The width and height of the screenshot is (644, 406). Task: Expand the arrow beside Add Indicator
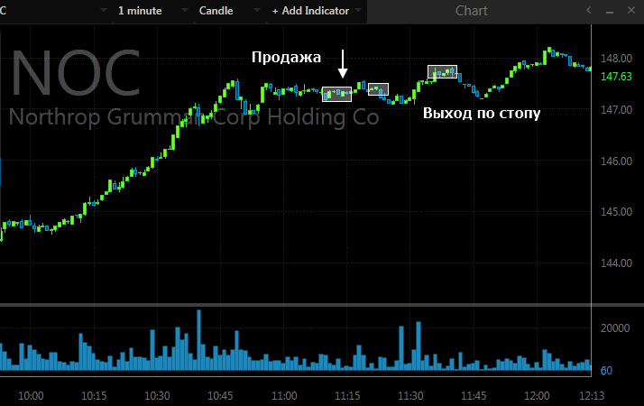358,10
